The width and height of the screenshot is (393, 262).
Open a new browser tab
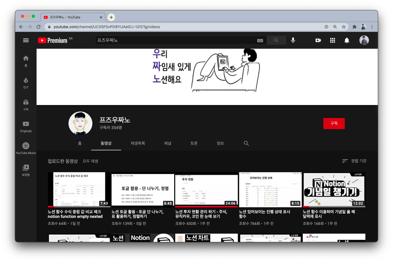pos(111,17)
